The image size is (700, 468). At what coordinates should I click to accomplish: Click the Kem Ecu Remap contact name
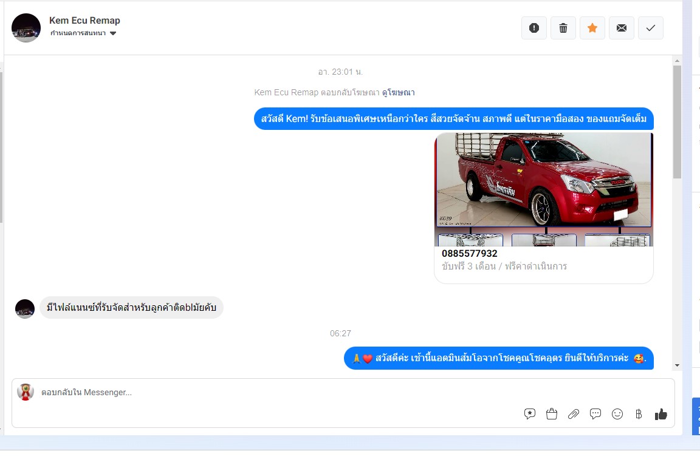[84, 21]
